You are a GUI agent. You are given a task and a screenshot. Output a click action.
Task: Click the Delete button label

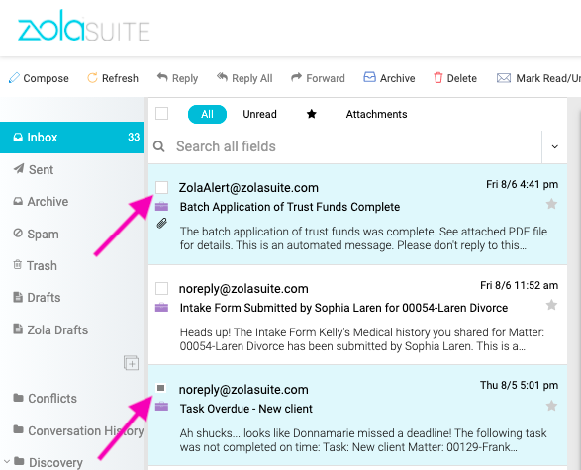coord(461,78)
